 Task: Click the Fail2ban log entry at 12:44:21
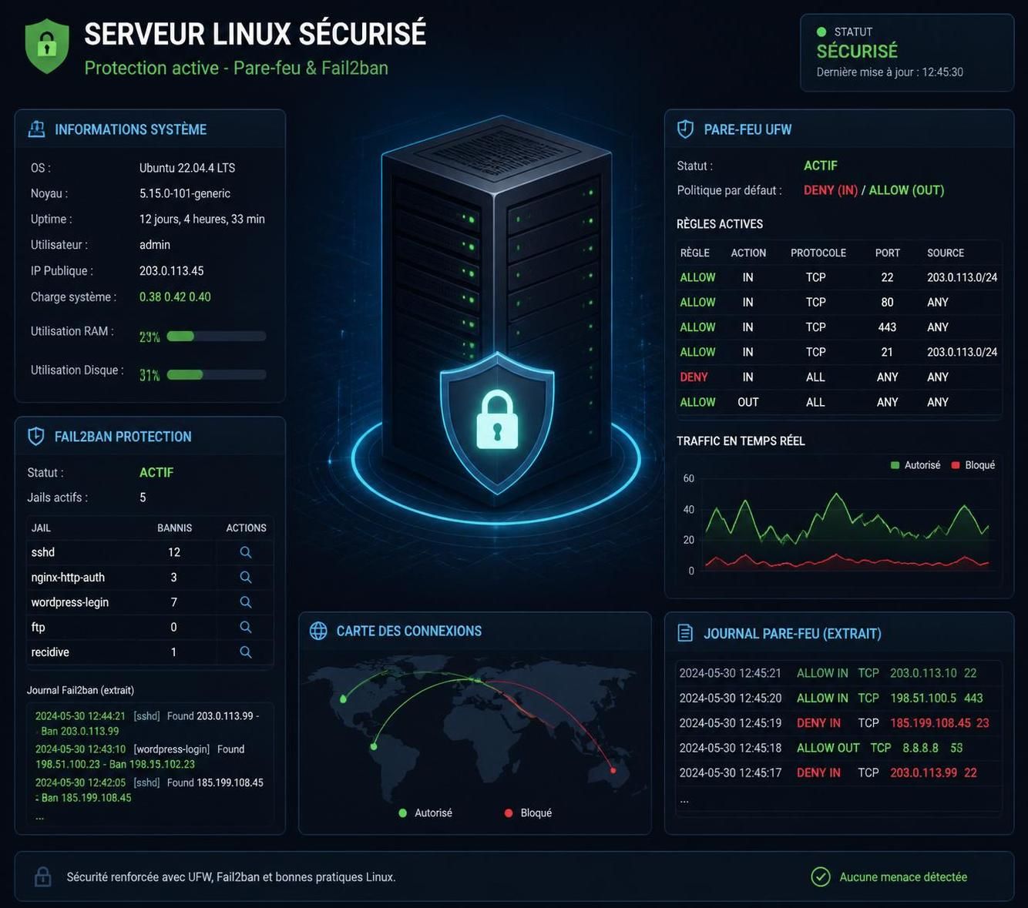click(x=148, y=723)
